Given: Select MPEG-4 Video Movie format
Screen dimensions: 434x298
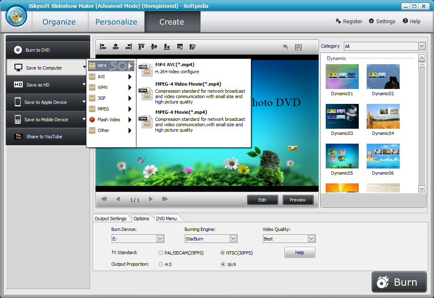Looking at the screenshot, I should coord(194,93).
